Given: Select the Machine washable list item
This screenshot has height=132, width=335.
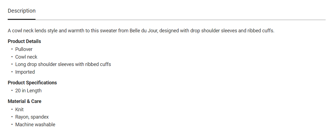Looking at the screenshot, I should 35,125.
